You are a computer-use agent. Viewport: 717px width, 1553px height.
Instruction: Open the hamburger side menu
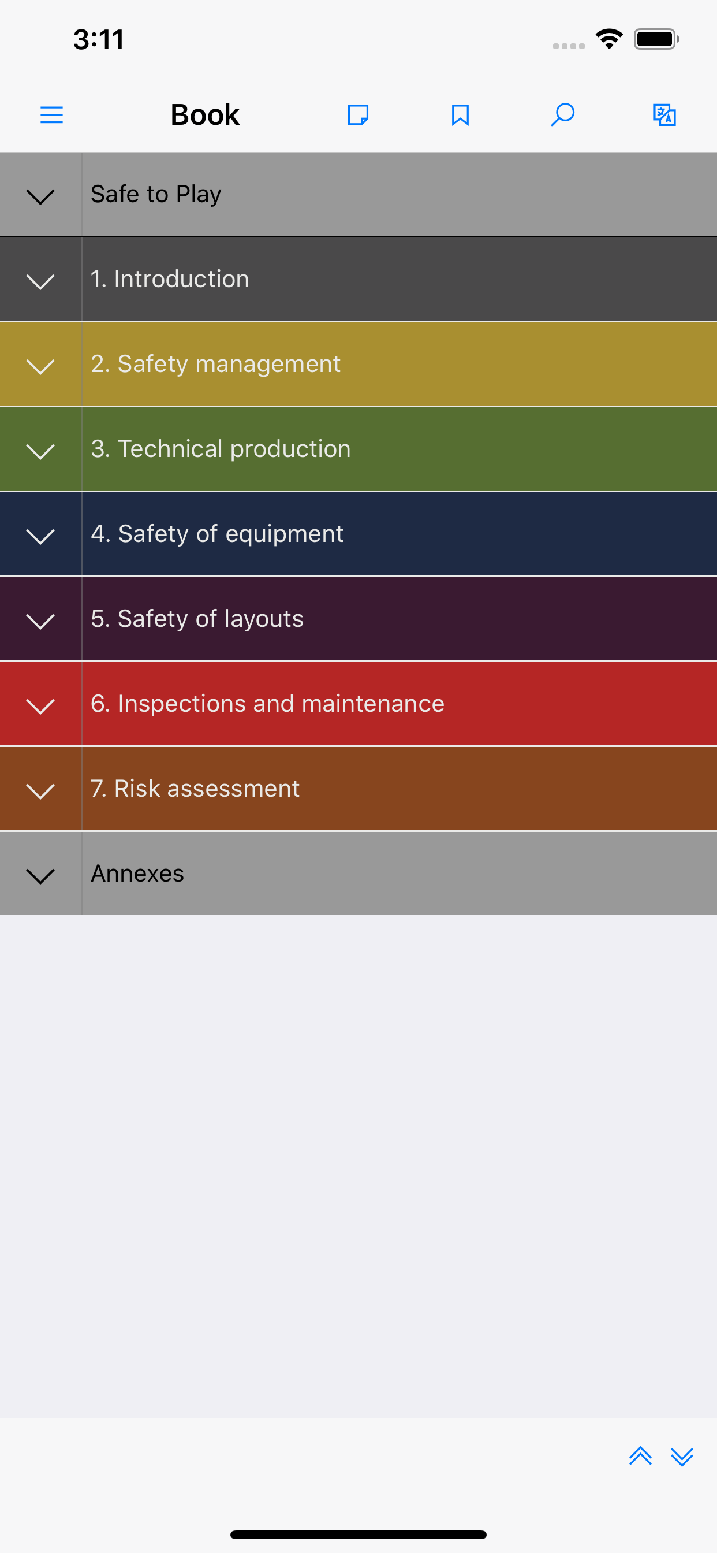point(51,114)
